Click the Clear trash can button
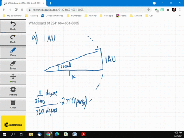The image size is (184, 138). point(13,104)
